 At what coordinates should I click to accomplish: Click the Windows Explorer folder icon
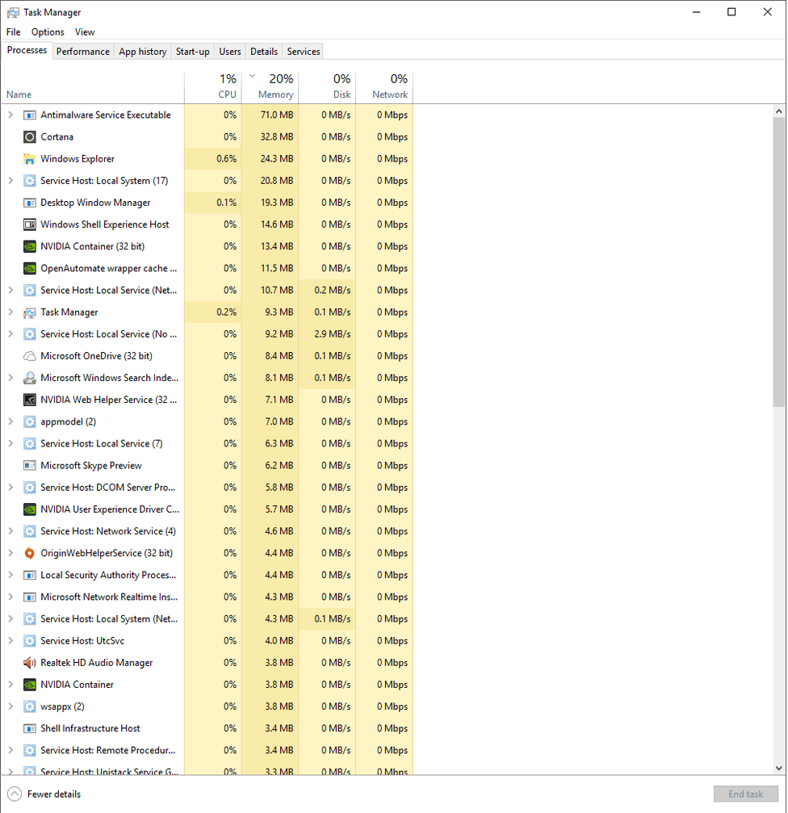tap(30, 159)
